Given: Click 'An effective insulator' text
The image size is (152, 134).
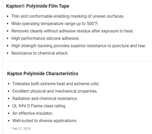Looking at the screenshot, I should (33, 113).
